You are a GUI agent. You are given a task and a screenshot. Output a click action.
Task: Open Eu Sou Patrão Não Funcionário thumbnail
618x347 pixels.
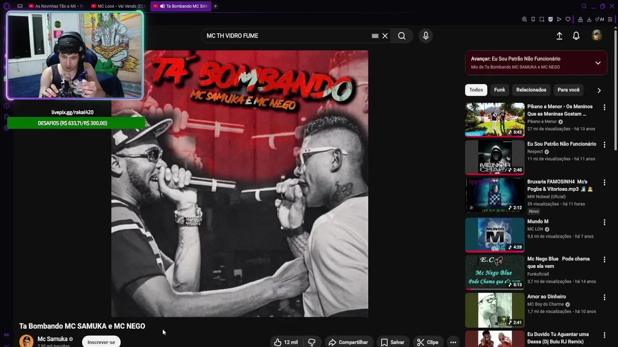[494, 157]
